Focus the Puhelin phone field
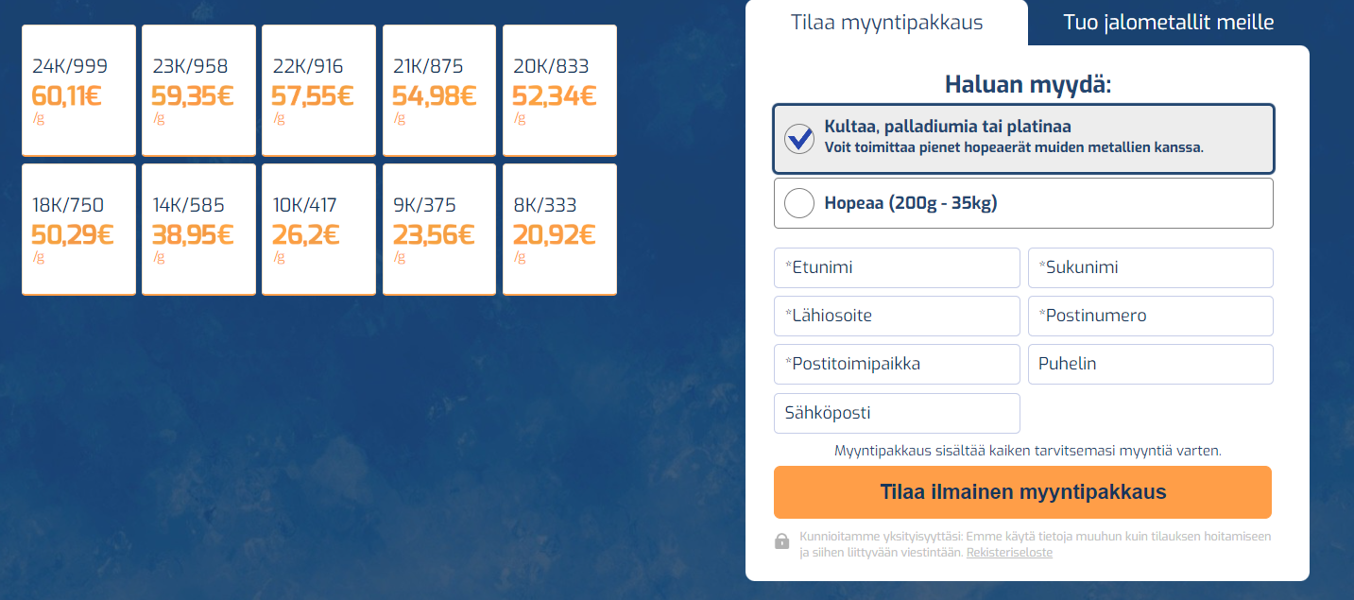The width and height of the screenshot is (1354, 600). click(x=1150, y=364)
